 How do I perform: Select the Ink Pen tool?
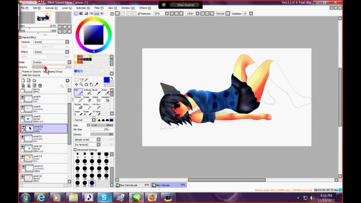click(x=96, y=107)
